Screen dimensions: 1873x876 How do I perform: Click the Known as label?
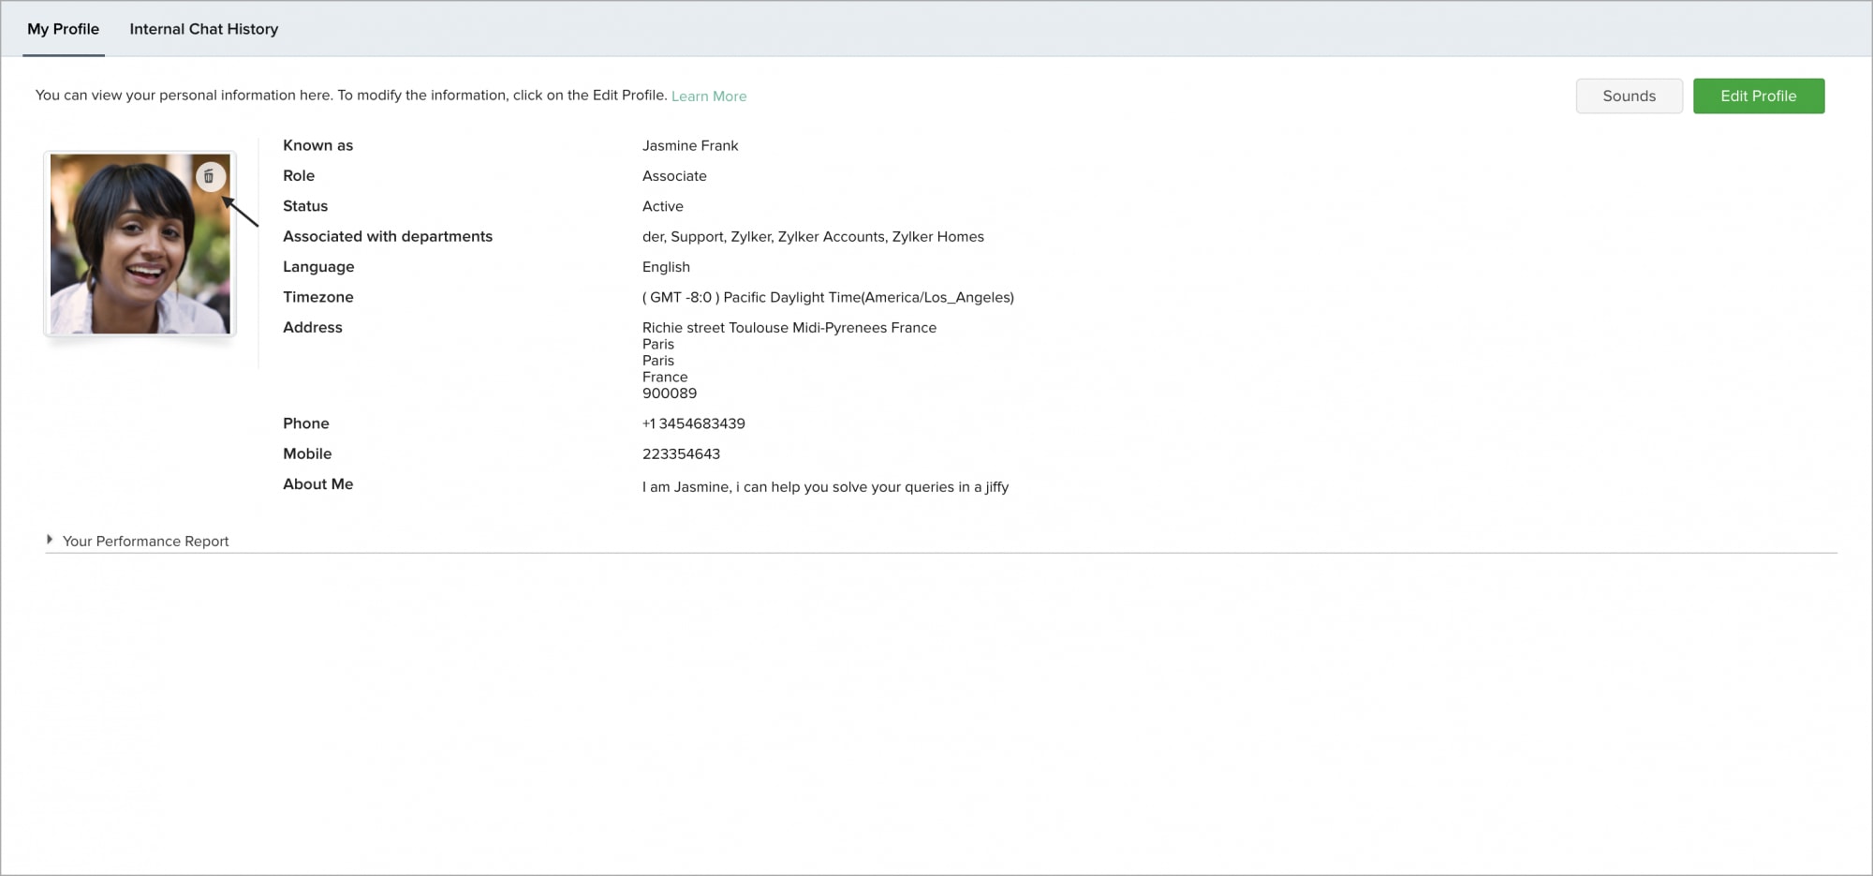pyautogui.click(x=318, y=145)
